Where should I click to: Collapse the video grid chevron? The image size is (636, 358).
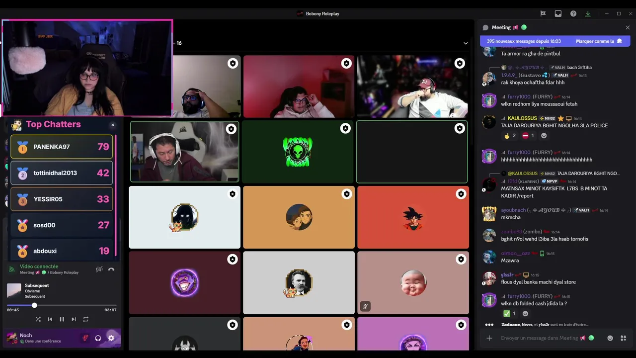466,43
